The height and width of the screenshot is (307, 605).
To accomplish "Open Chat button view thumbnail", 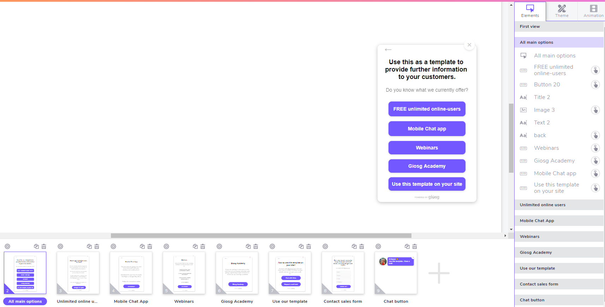I will (x=396, y=273).
